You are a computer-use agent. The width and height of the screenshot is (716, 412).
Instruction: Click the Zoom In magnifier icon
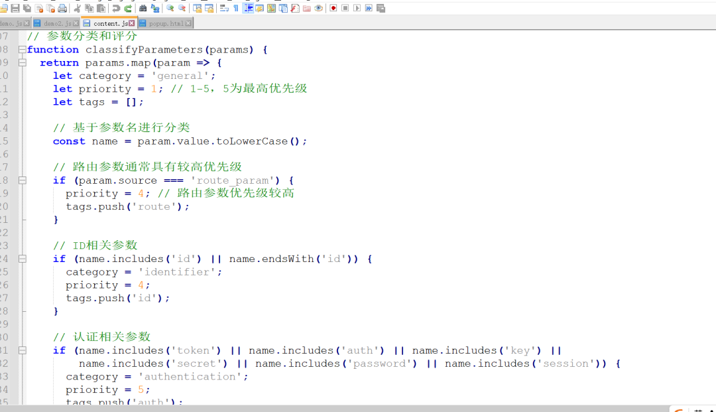click(170, 8)
